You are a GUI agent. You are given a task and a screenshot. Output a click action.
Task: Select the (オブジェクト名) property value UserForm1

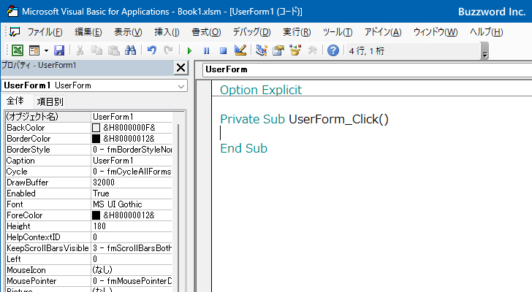(132, 117)
